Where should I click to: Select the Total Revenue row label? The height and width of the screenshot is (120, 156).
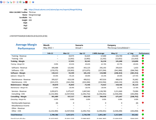[17, 115]
